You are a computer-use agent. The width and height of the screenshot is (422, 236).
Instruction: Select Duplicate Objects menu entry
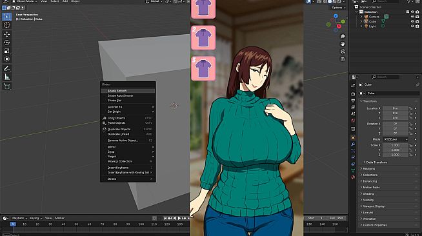128,130
